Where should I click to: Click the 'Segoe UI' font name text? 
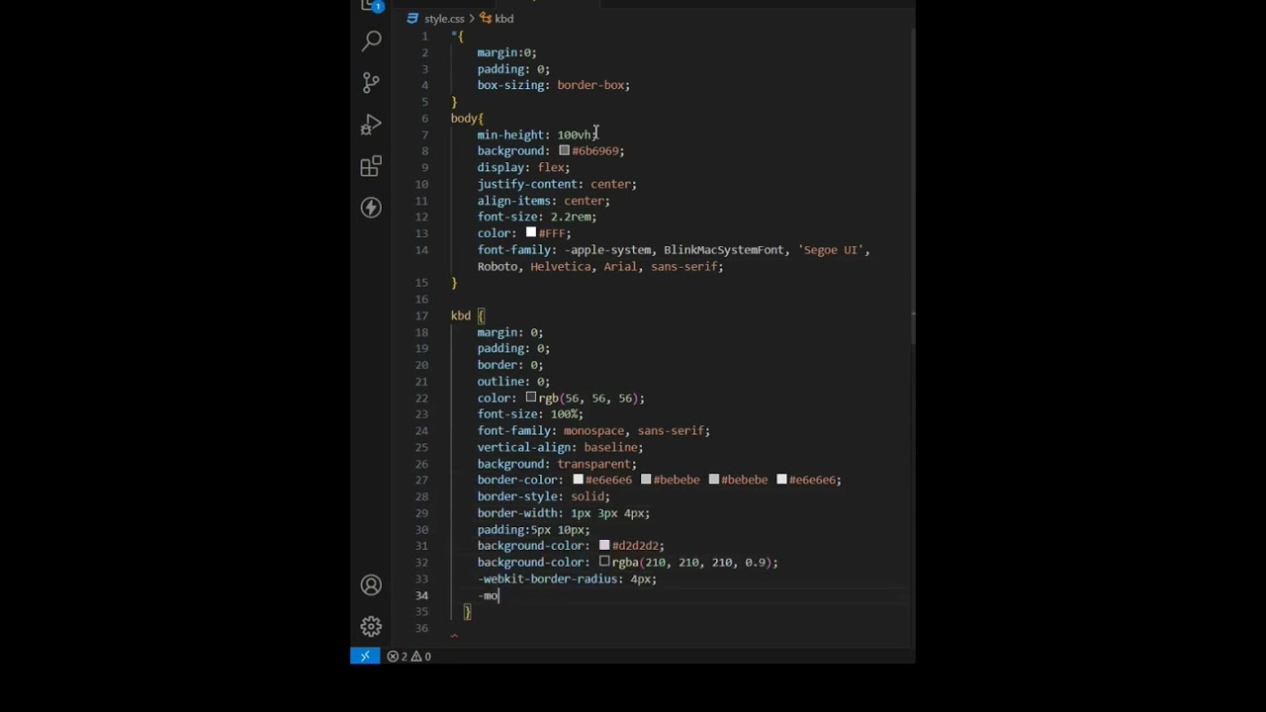pyautogui.click(x=831, y=250)
